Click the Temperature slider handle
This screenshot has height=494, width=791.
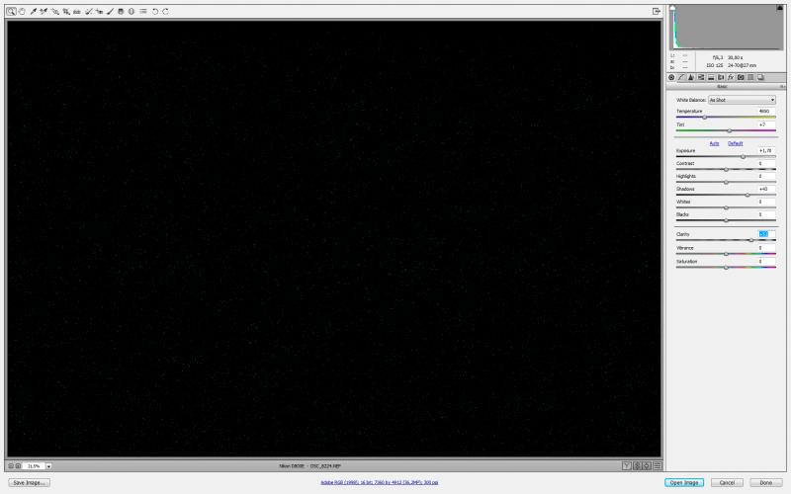point(705,117)
